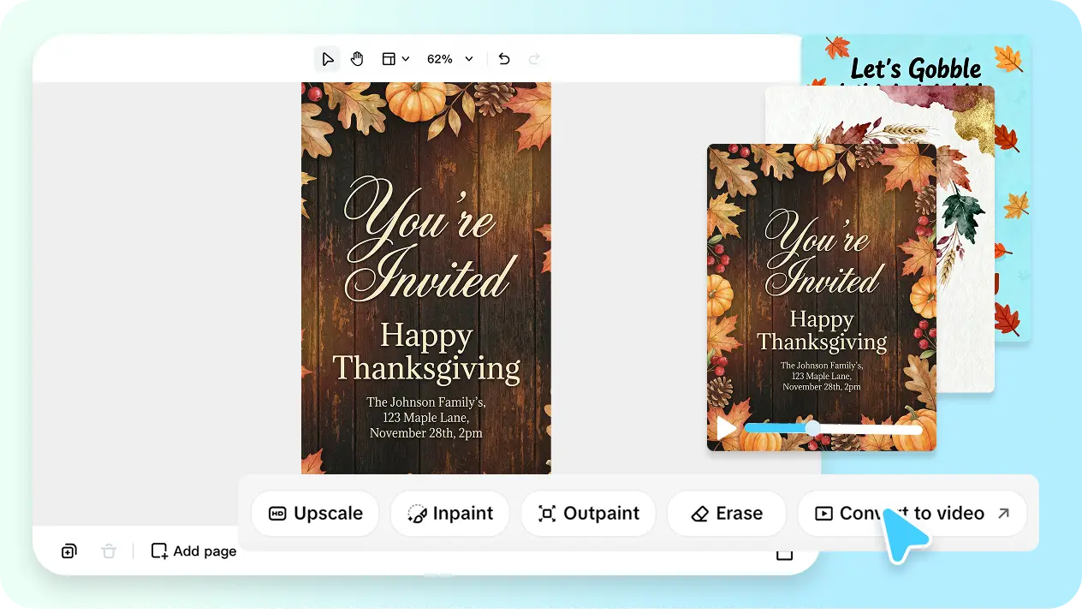This screenshot has width=1082, height=613.
Task: Open the Convert to video expander arrow
Action: (x=1002, y=513)
